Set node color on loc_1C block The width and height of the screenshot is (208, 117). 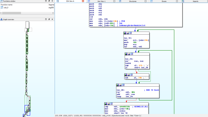tap(125, 33)
